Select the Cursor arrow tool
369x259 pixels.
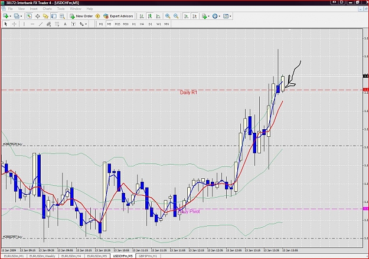tap(6, 24)
